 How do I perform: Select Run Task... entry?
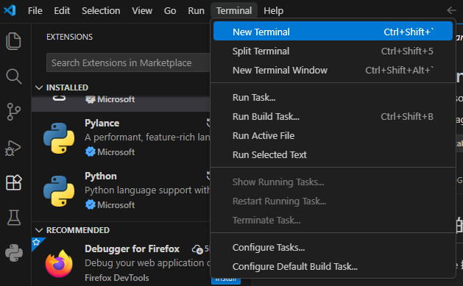click(x=333, y=97)
